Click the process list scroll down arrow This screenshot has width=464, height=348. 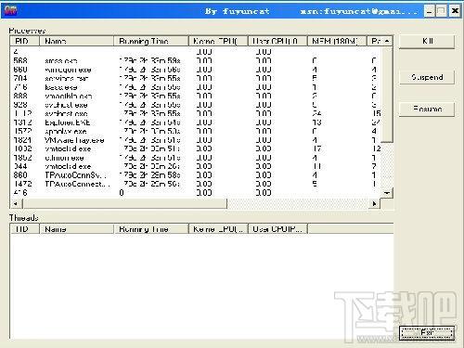pyautogui.click(x=387, y=193)
